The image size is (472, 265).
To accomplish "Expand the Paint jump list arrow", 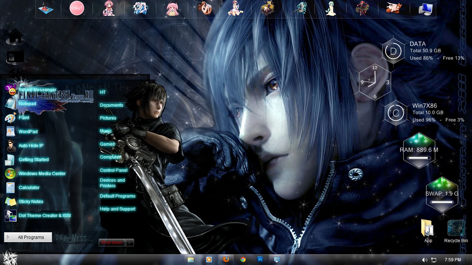I will tap(90, 118).
